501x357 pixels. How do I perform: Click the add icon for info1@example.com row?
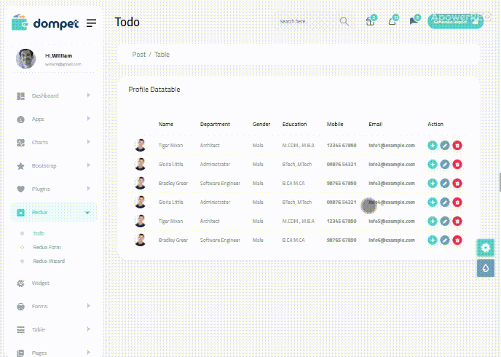point(433,146)
